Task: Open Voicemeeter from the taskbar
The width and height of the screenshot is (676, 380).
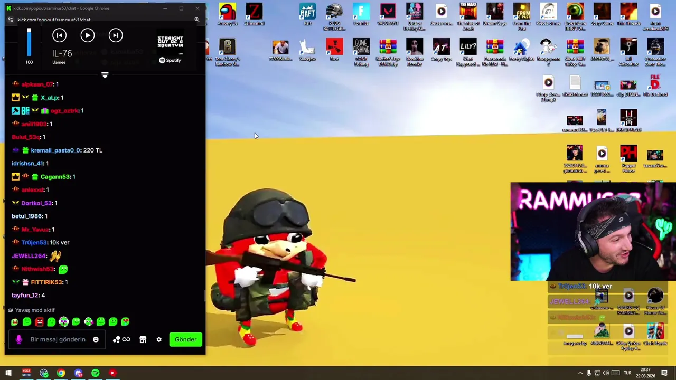Action: click(x=26, y=373)
